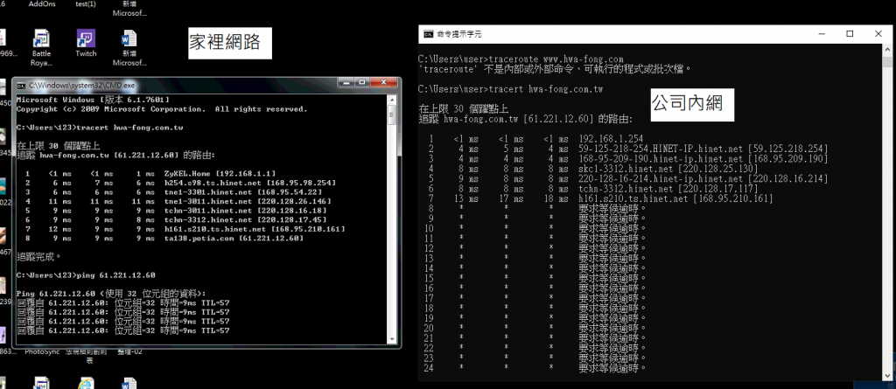This screenshot has height=389, width=896.
Task: Click scroll-up arrow in CMD.exe window
Action: 392,100
